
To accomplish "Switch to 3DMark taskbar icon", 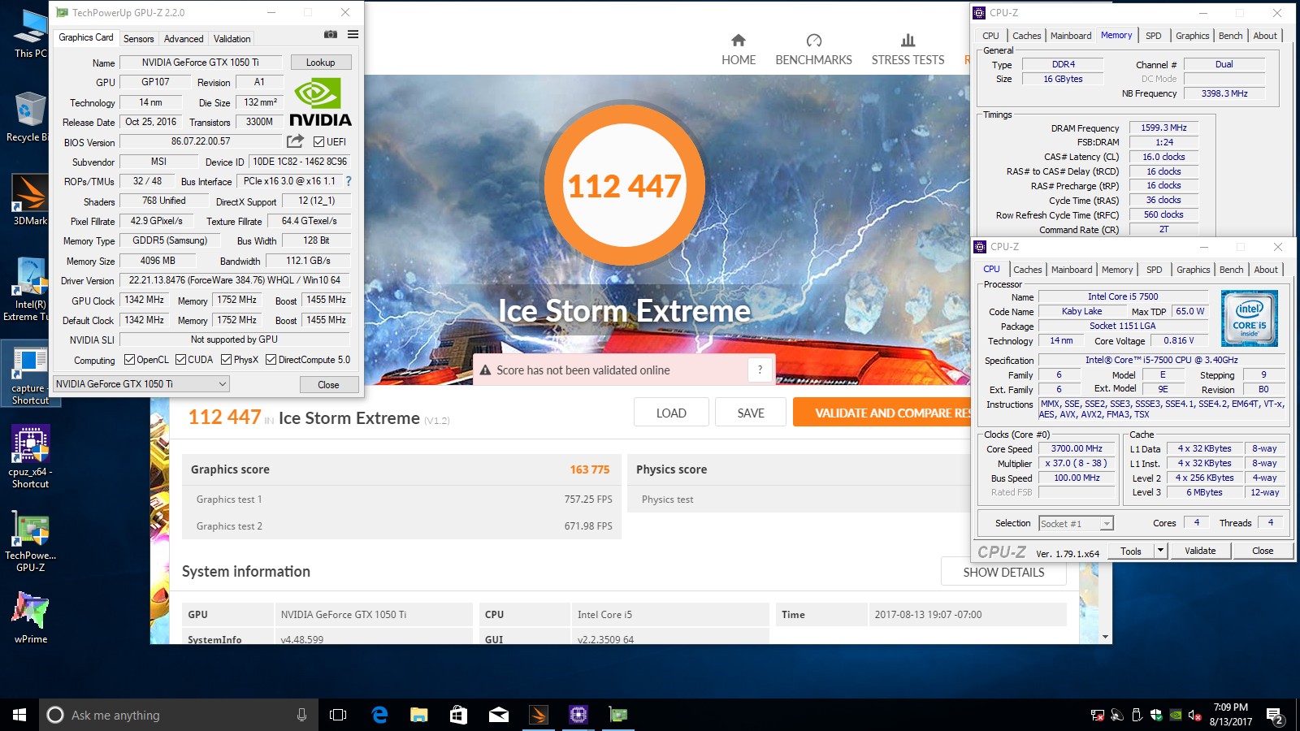I will coord(538,715).
